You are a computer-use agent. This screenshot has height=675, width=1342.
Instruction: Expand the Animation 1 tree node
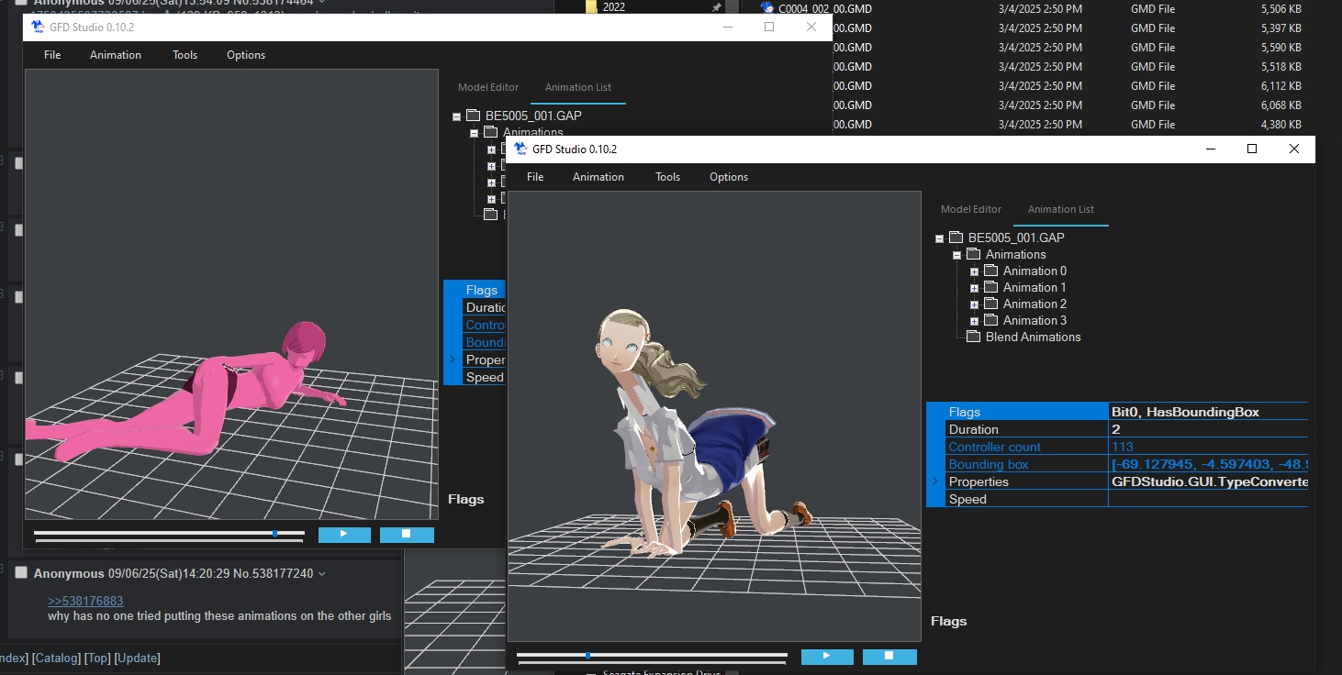pos(974,288)
